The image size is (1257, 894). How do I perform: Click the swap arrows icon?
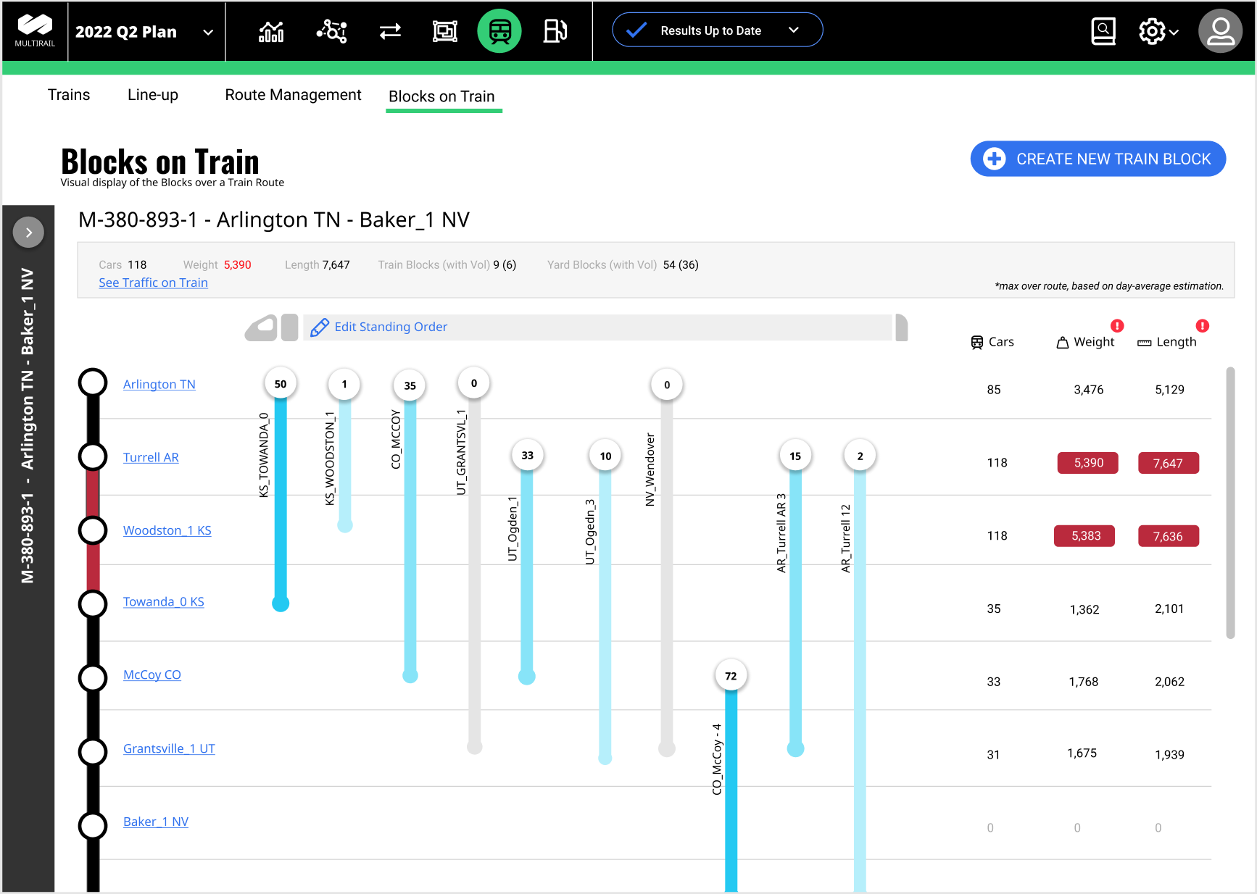coord(390,31)
